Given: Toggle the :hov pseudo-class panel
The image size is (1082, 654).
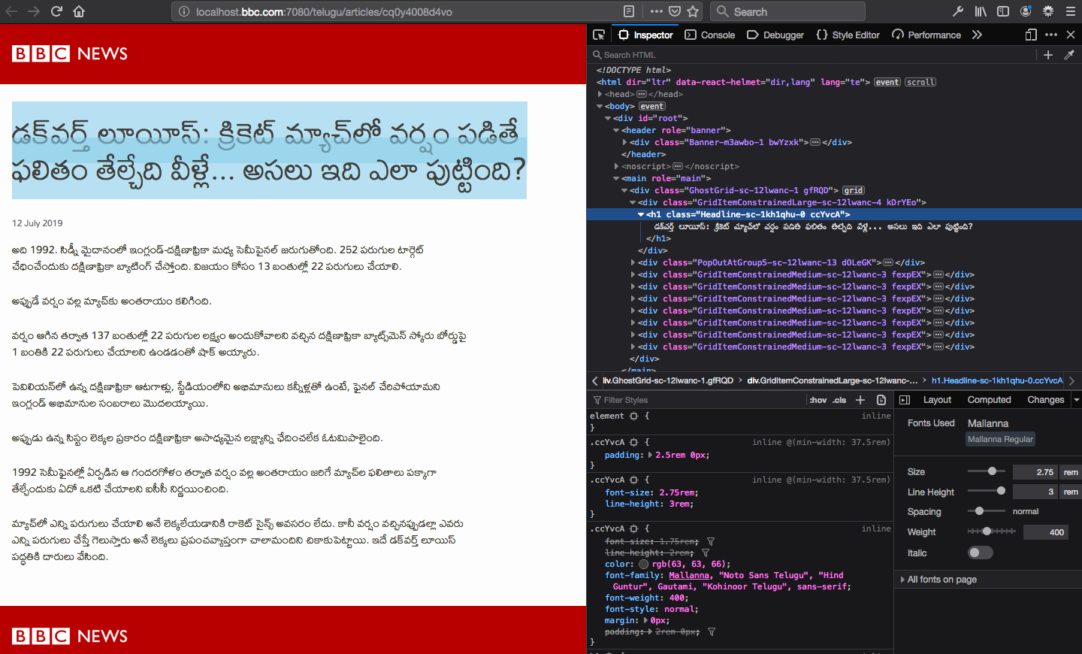Looking at the screenshot, I should click(818, 400).
